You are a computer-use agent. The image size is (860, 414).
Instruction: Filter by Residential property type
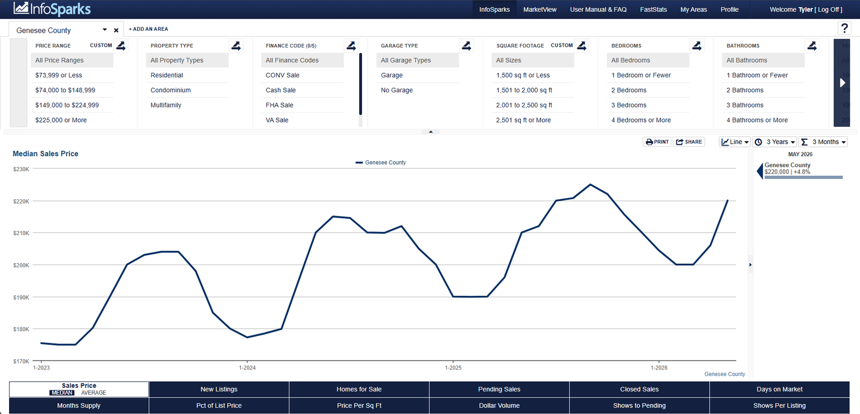click(187, 75)
